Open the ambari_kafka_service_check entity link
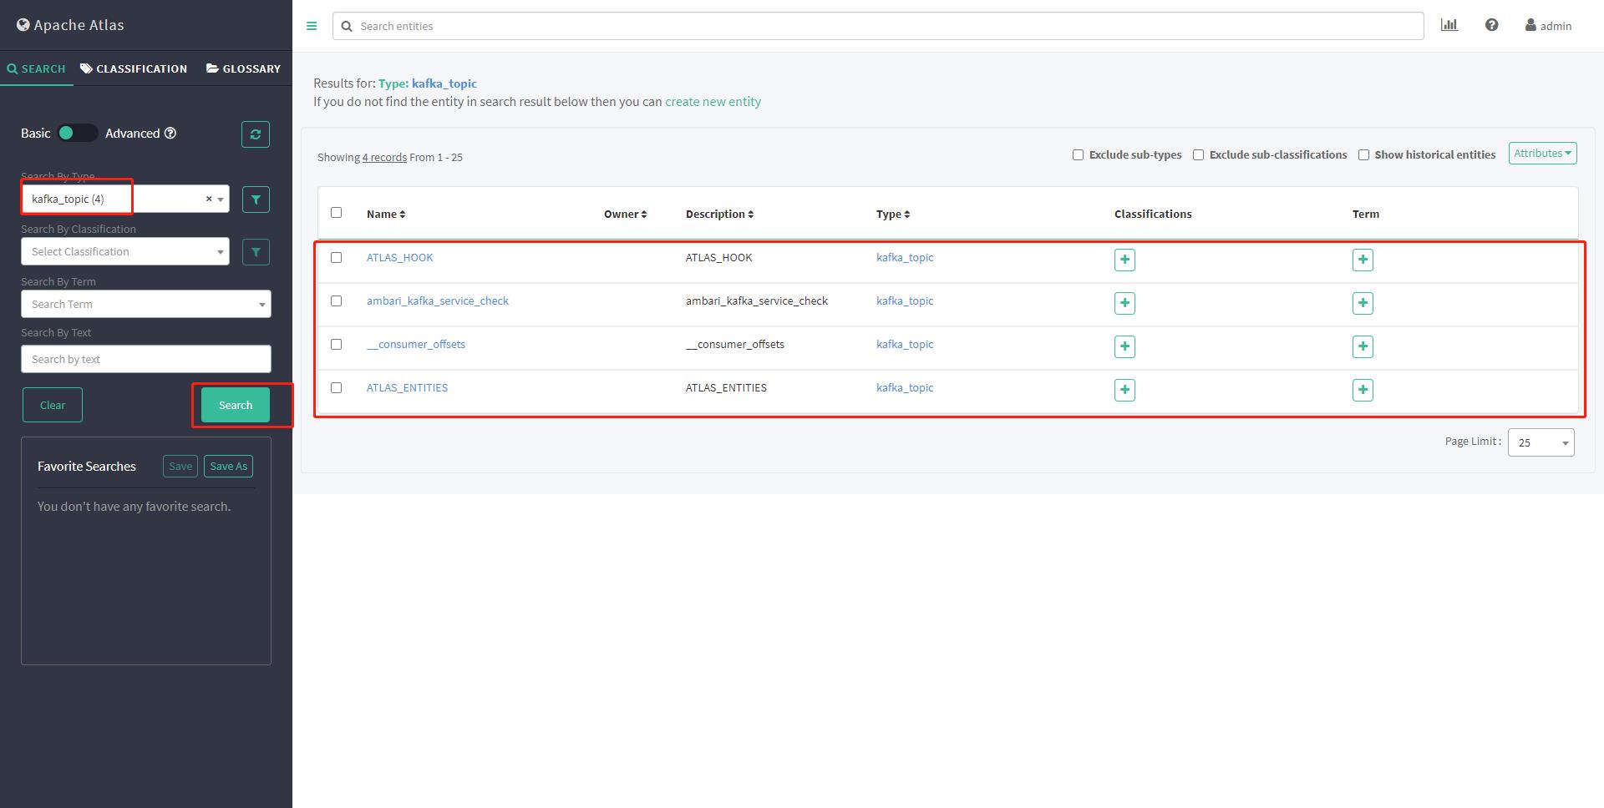 (x=438, y=301)
